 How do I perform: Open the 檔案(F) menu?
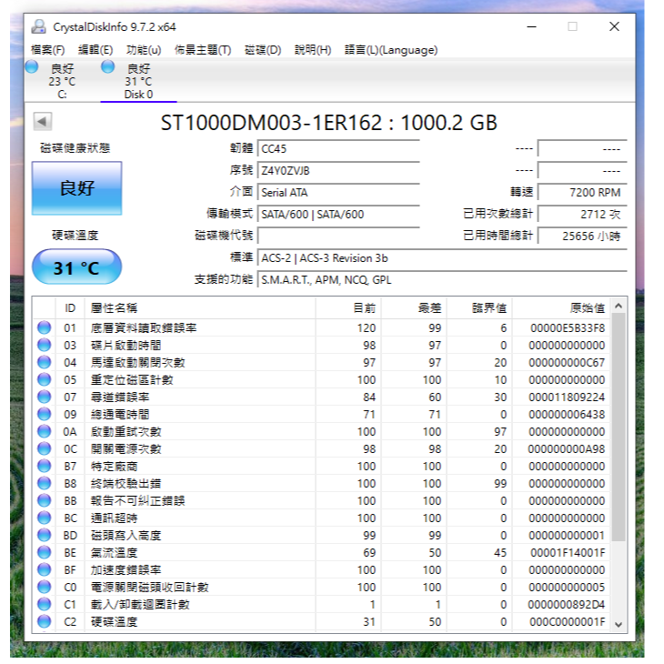click(x=48, y=50)
